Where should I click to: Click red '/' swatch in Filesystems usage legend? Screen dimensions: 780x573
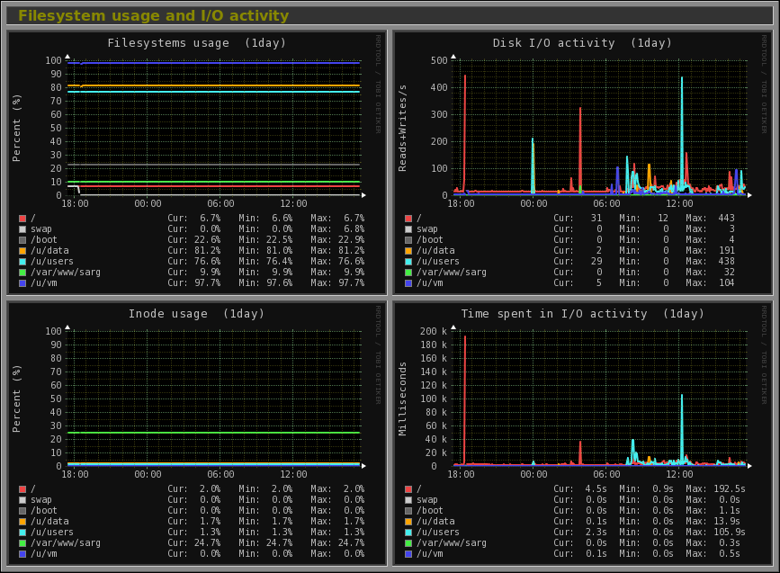[x=22, y=219]
